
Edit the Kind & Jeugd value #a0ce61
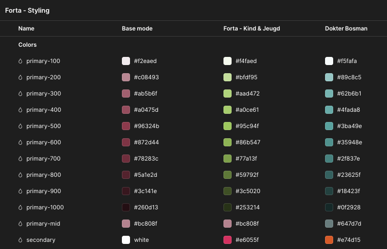[x=247, y=110]
